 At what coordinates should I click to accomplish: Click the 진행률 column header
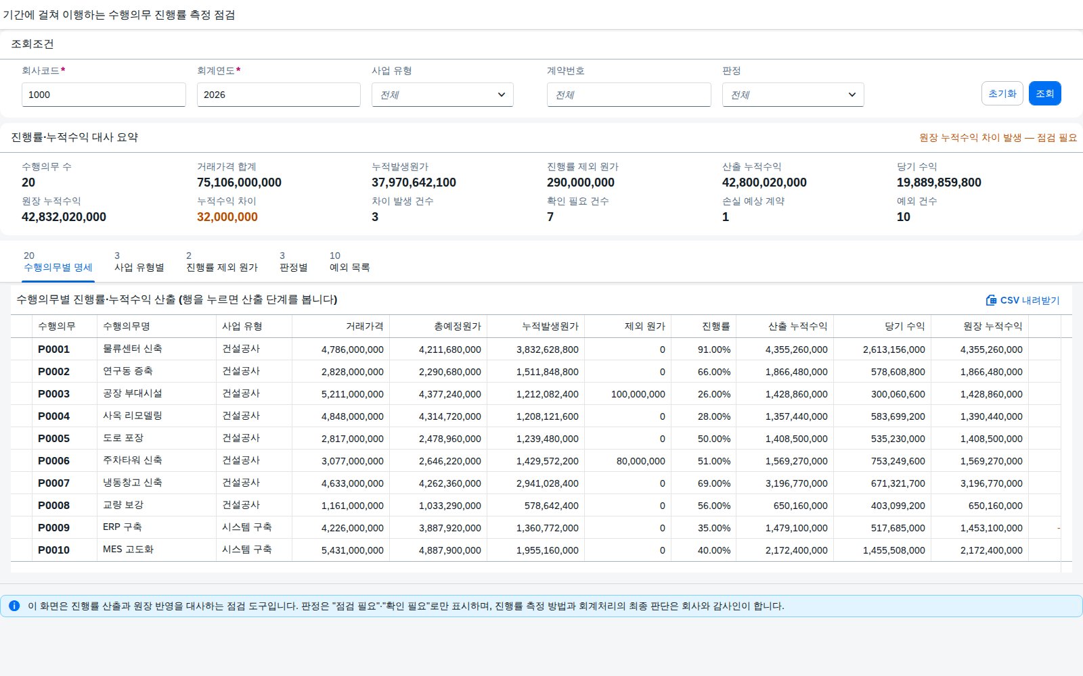point(704,326)
